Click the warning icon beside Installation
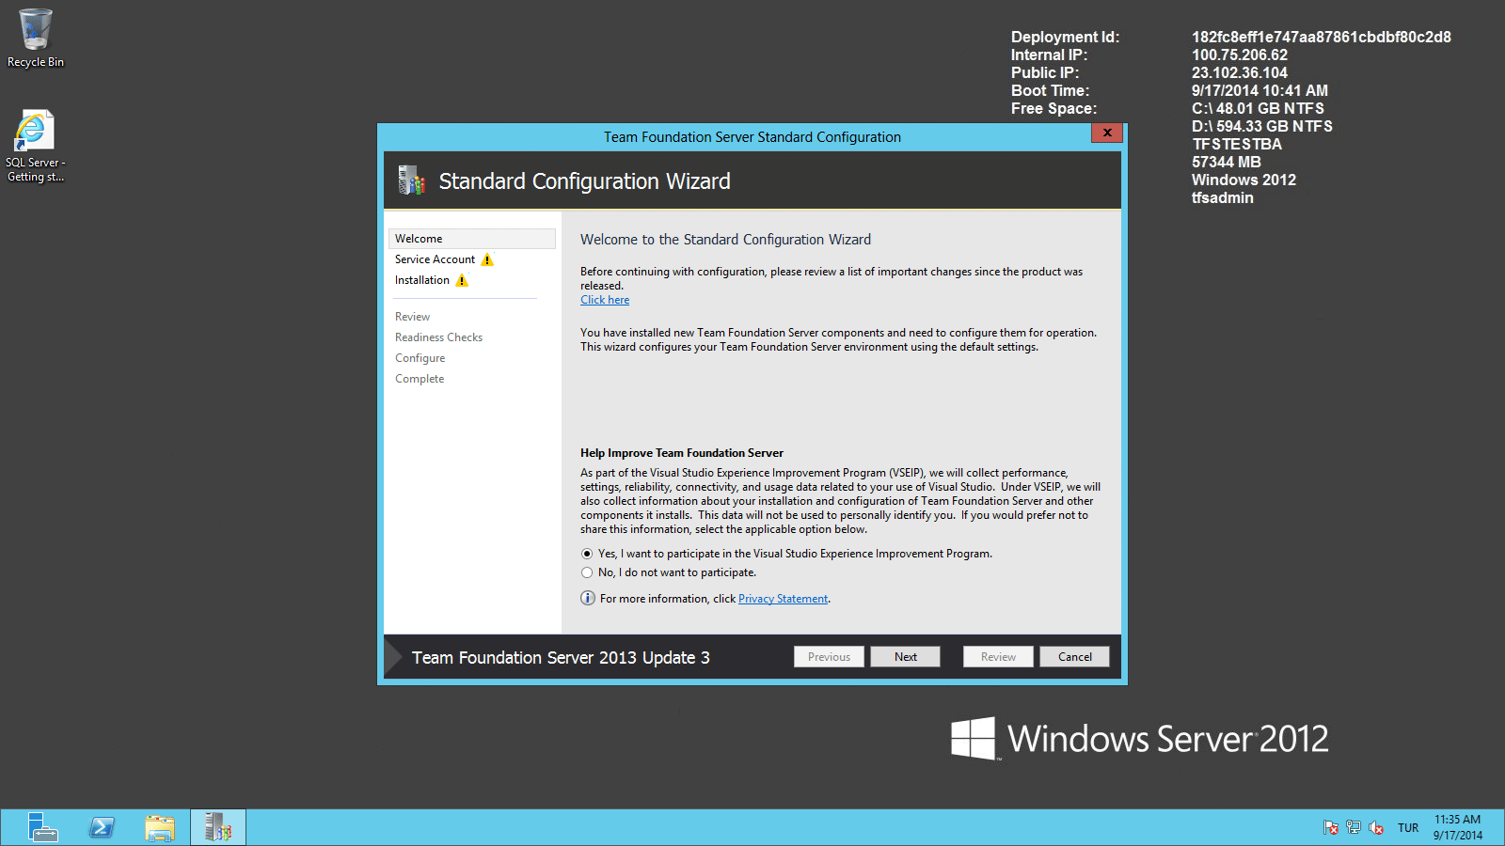Viewport: 1505px width, 846px height. 461,280
